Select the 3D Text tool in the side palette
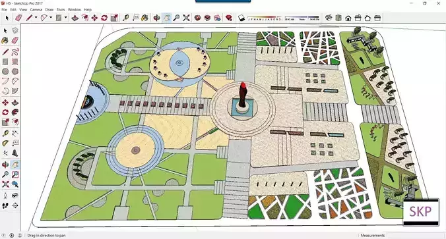 [15, 153]
